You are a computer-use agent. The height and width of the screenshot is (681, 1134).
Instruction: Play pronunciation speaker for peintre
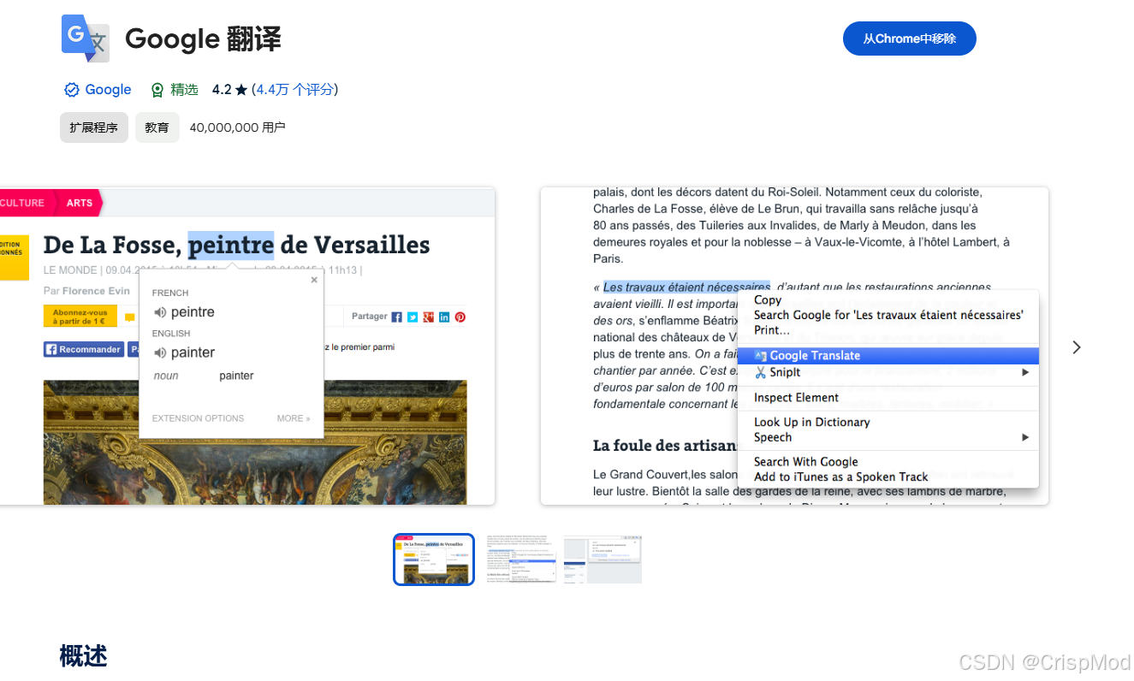(160, 312)
